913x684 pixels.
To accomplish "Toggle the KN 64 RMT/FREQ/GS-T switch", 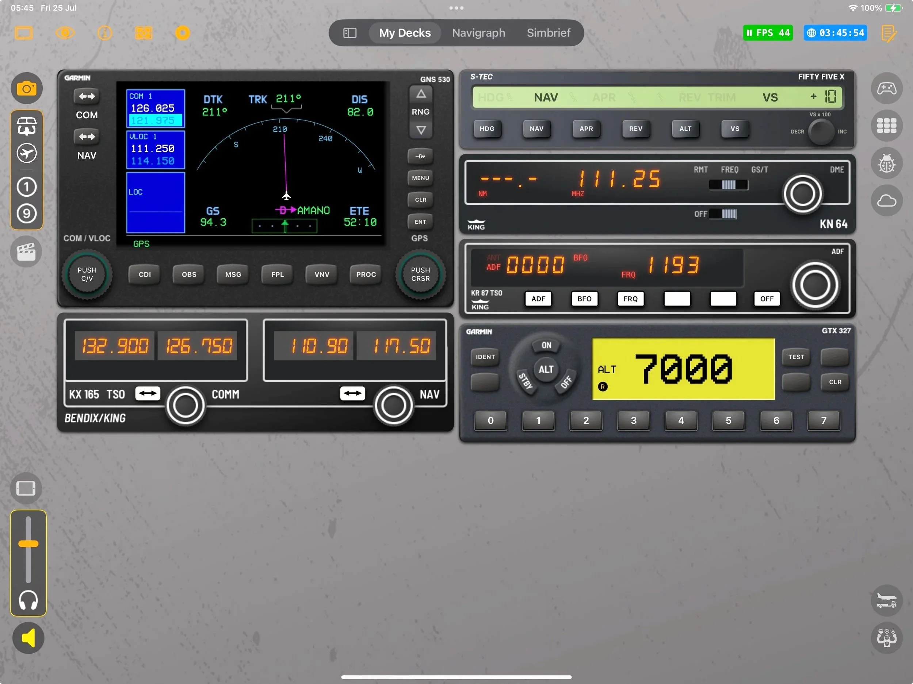I will pyautogui.click(x=728, y=185).
